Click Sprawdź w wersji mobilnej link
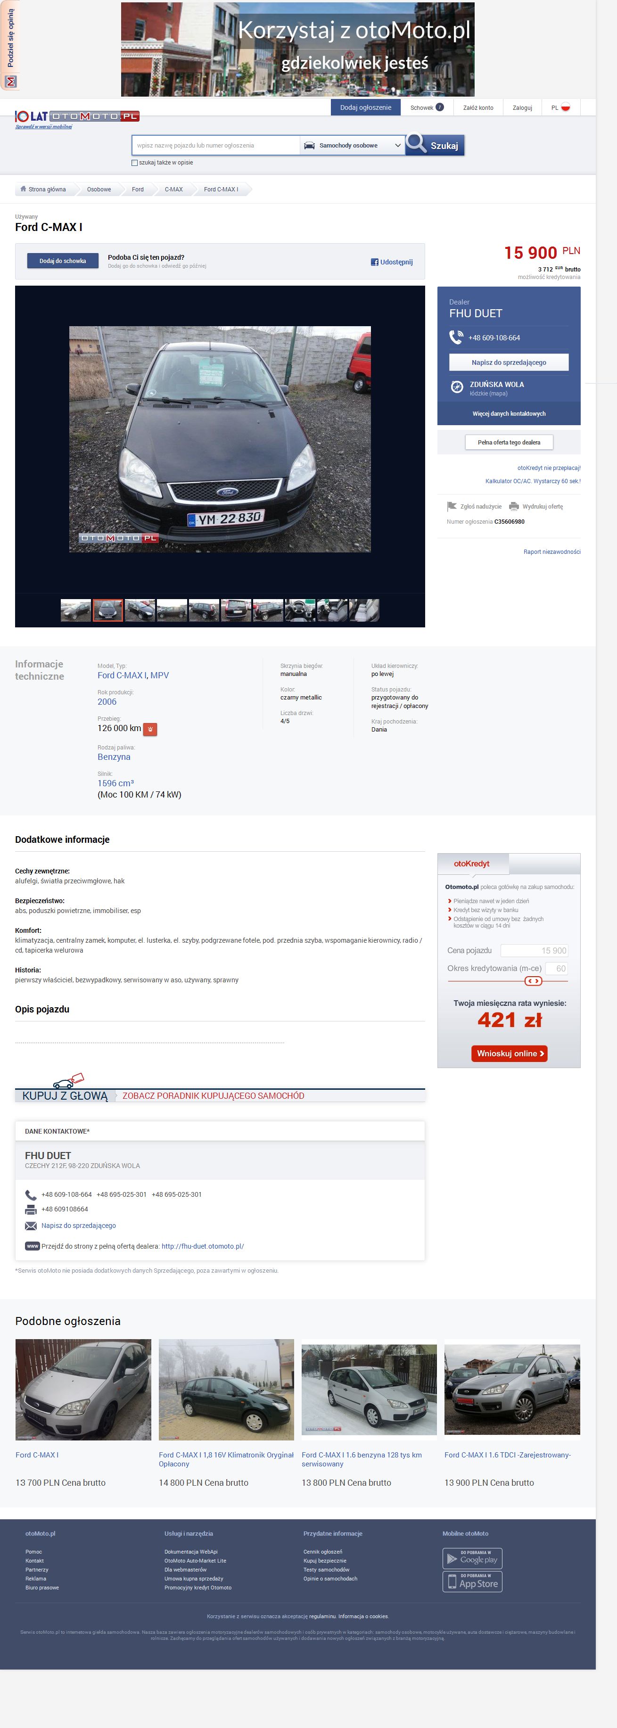This screenshot has height=1728, width=617. pos(43,126)
